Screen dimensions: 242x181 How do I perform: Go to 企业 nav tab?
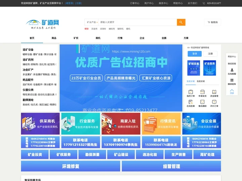[x=142, y=38]
